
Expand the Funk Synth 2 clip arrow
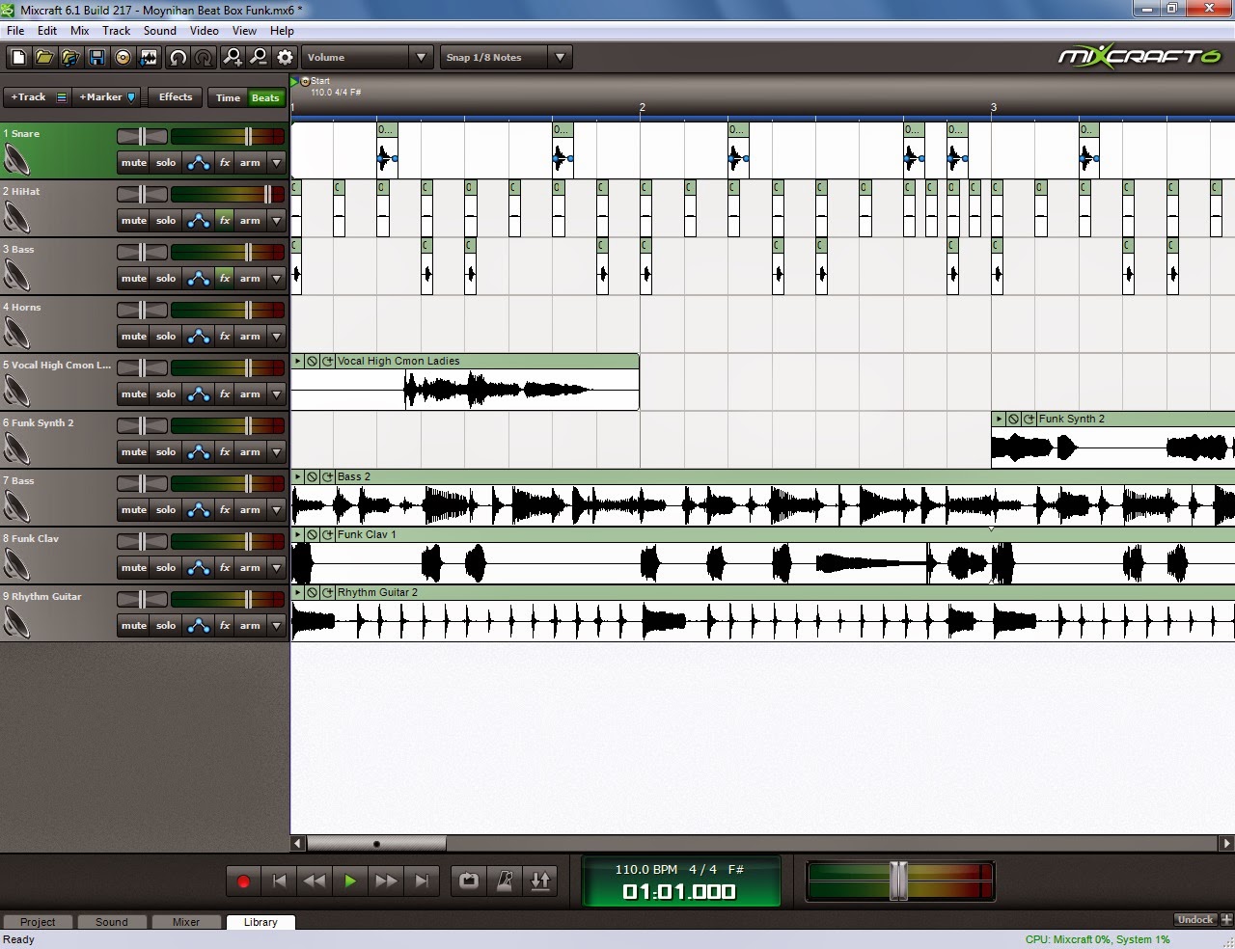pos(1000,419)
